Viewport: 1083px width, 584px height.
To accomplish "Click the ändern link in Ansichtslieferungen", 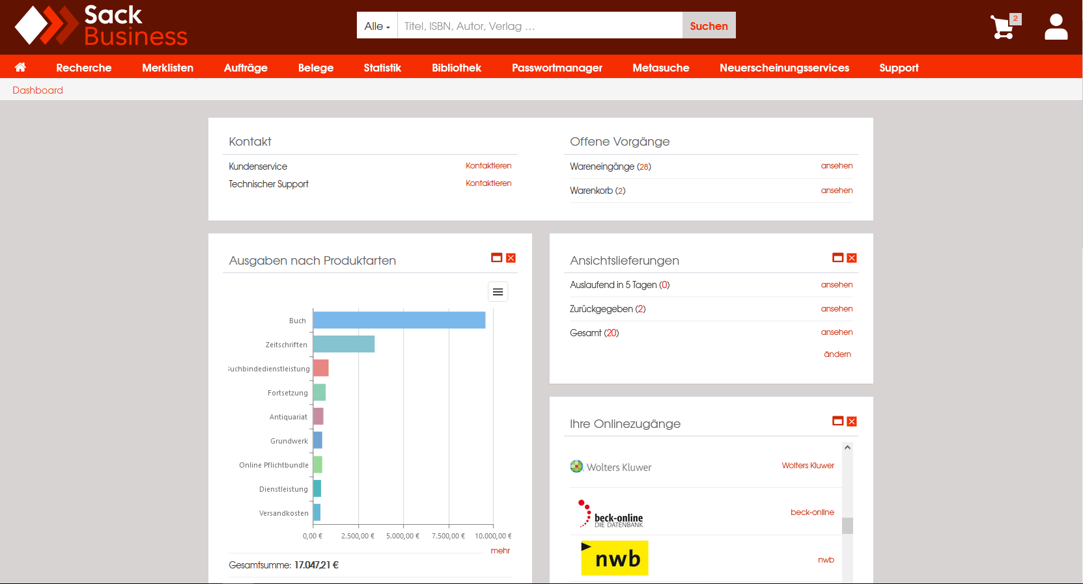I will click(837, 354).
